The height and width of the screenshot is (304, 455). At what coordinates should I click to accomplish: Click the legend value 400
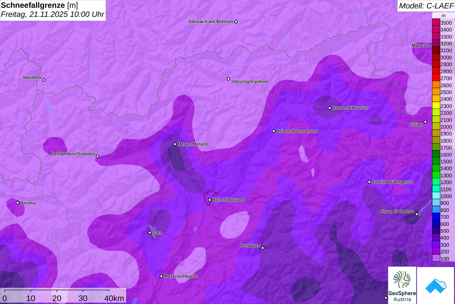pyautogui.click(x=445, y=238)
